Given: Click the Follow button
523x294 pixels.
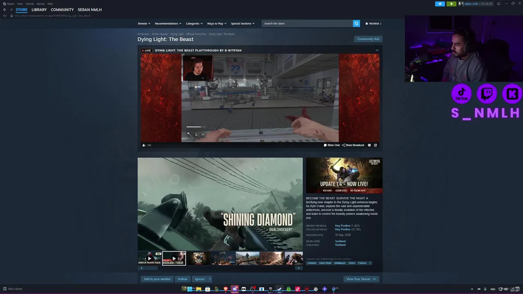Looking at the screenshot, I should (x=183, y=279).
